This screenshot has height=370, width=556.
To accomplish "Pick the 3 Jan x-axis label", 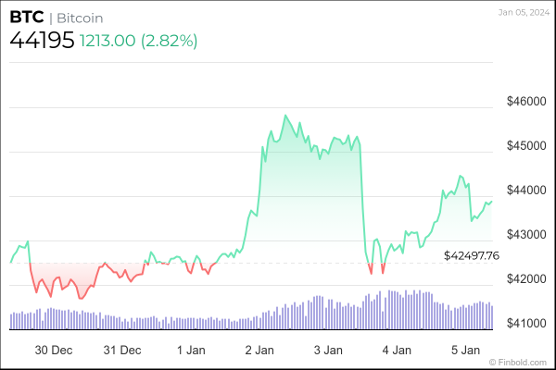I will tap(327, 351).
